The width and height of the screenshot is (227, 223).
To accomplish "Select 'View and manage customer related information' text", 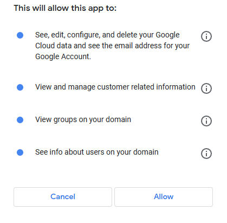I will click(115, 87).
